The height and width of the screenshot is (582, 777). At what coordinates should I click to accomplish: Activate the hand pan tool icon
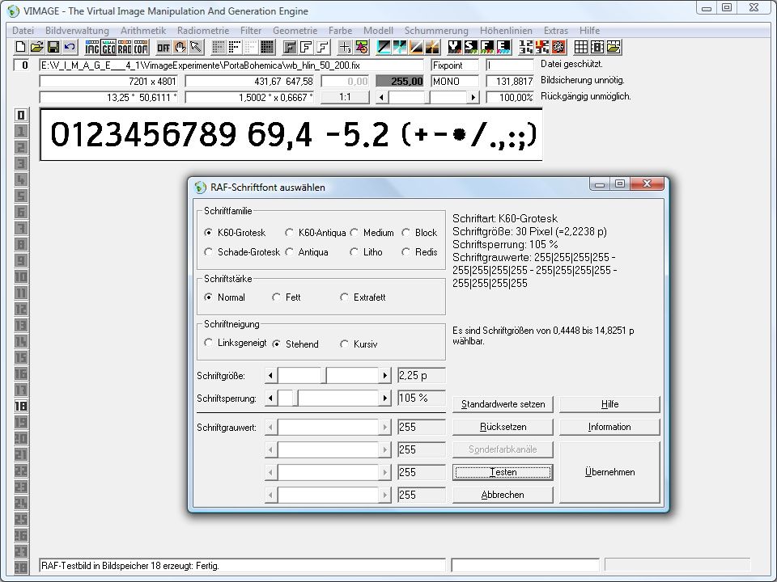pos(180,46)
